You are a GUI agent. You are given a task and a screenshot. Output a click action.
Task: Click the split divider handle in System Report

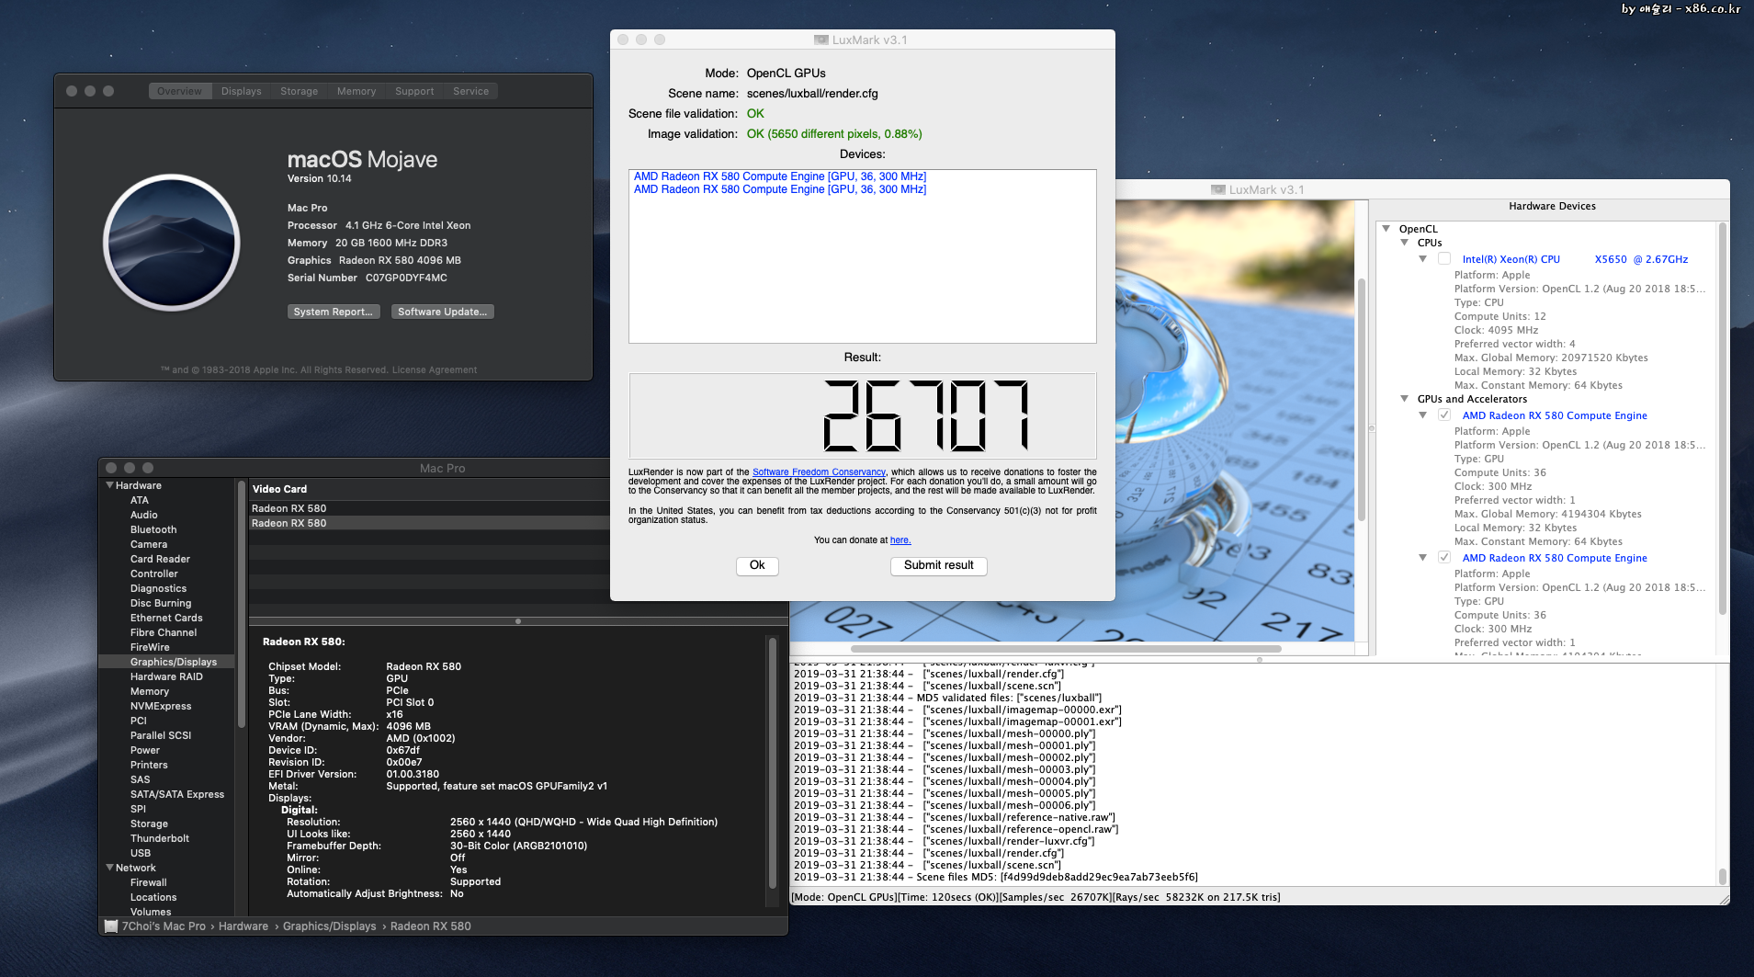[x=518, y=621]
